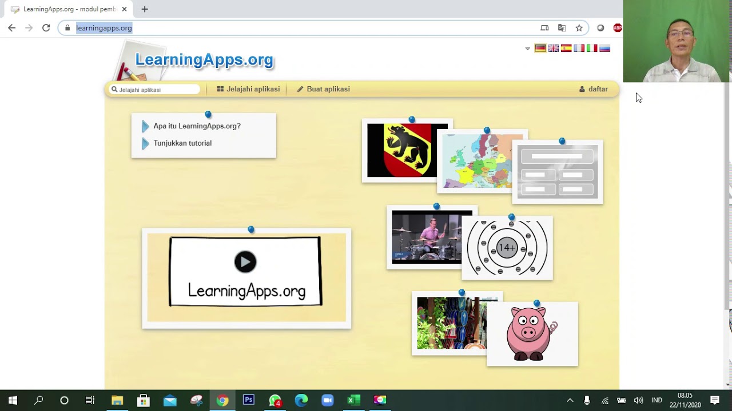
Task: Choose the Spanish flag language
Action: point(566,49)
